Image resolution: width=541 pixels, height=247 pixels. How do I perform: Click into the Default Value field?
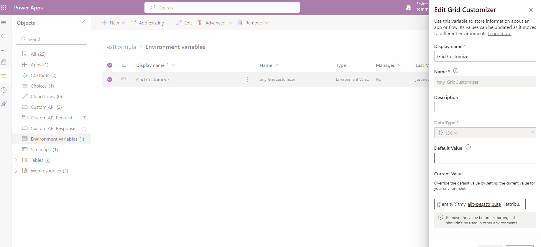pyautogui.click(x=485, y=158)
